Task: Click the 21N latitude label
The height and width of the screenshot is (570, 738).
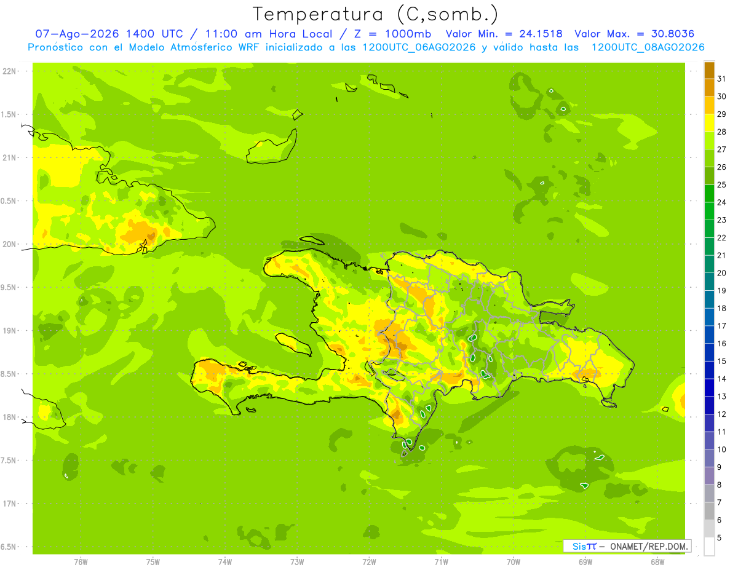Action: coord(9,157)
